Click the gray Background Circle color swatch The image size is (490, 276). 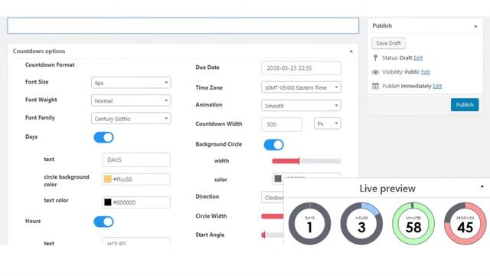(277, 179)
